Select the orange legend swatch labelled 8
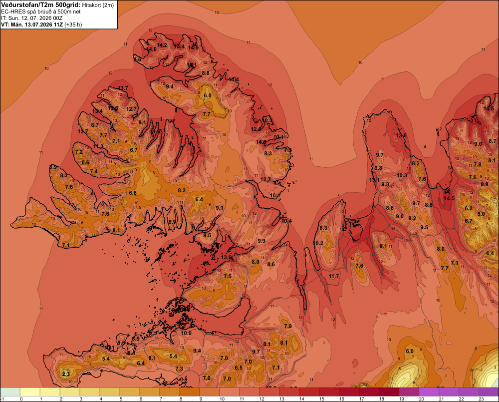The height and width of the screenshot is (402, 499). point(190,392)
